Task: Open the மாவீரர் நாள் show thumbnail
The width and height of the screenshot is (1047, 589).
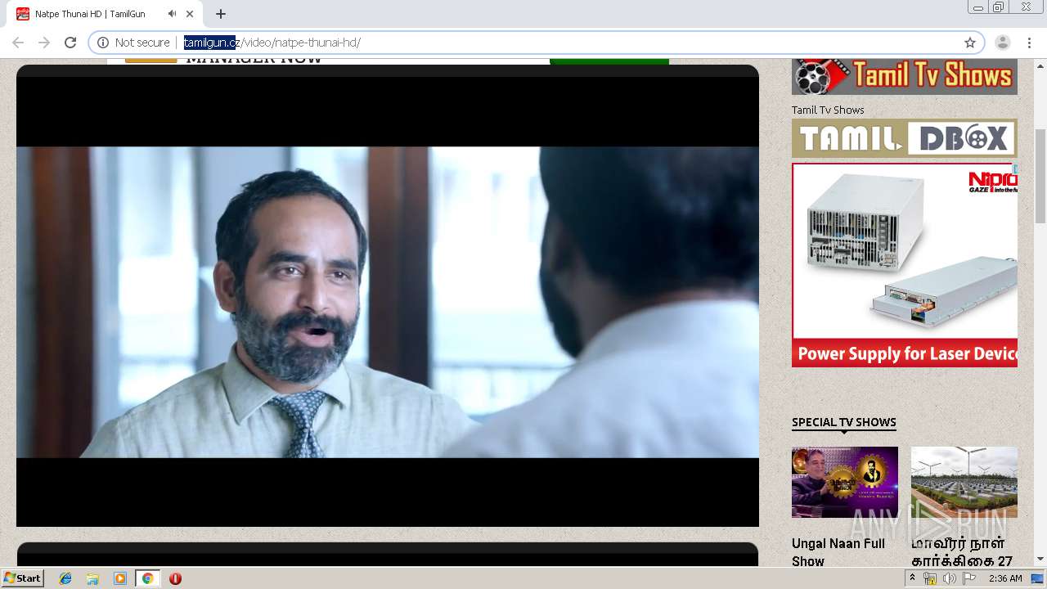Action: (x=964, y=482)
